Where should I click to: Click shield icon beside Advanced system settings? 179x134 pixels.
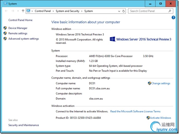point(5,39)
